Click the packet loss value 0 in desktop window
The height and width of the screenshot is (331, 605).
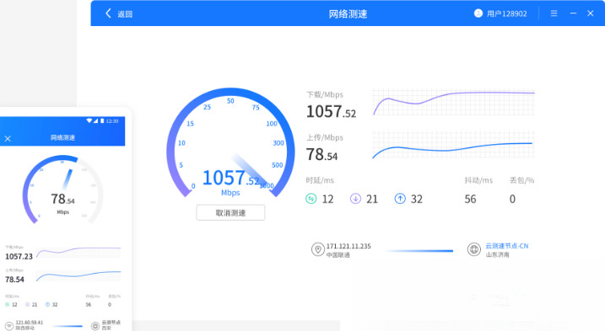[512, 199]
